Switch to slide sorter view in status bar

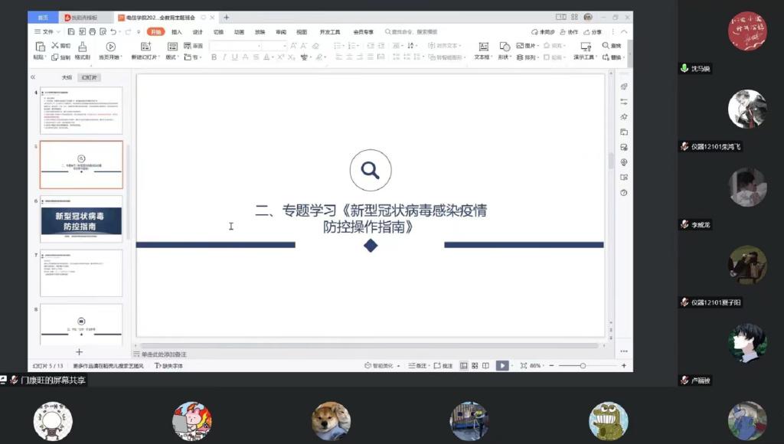(475, 366)
